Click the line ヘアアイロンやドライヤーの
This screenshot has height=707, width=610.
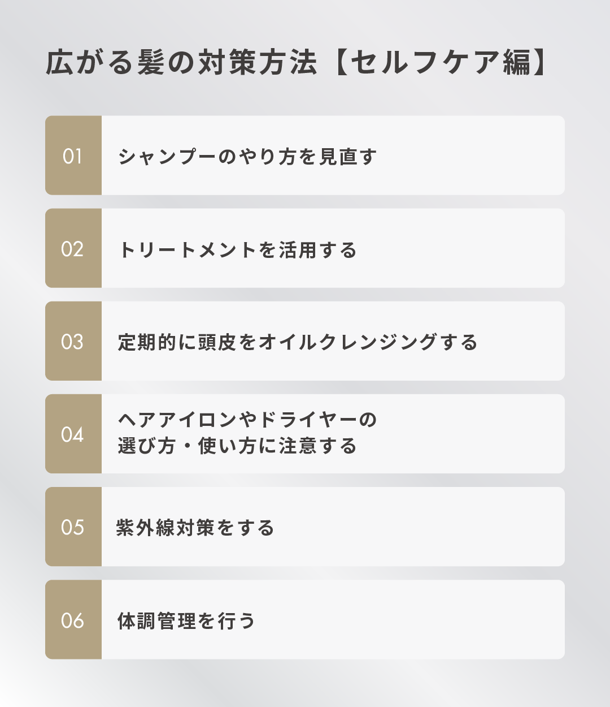click(x=247, y=420)
